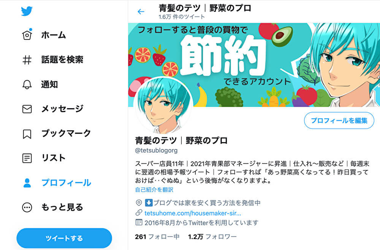This screenshot has width=380, height=250.
Task: Open the ブックマーク bookmark icon
Action: (27, 134)
